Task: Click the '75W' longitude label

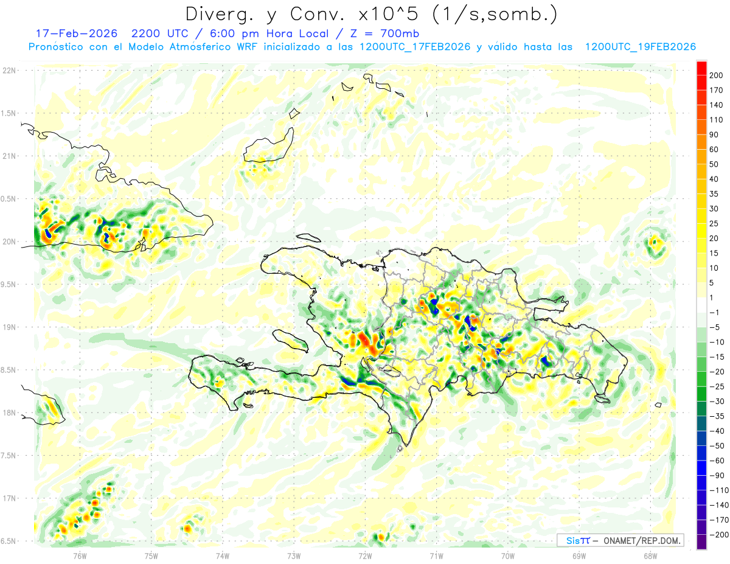Action: 151,555
